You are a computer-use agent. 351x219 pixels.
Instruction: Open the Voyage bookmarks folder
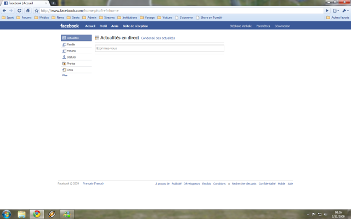point(148,18)
